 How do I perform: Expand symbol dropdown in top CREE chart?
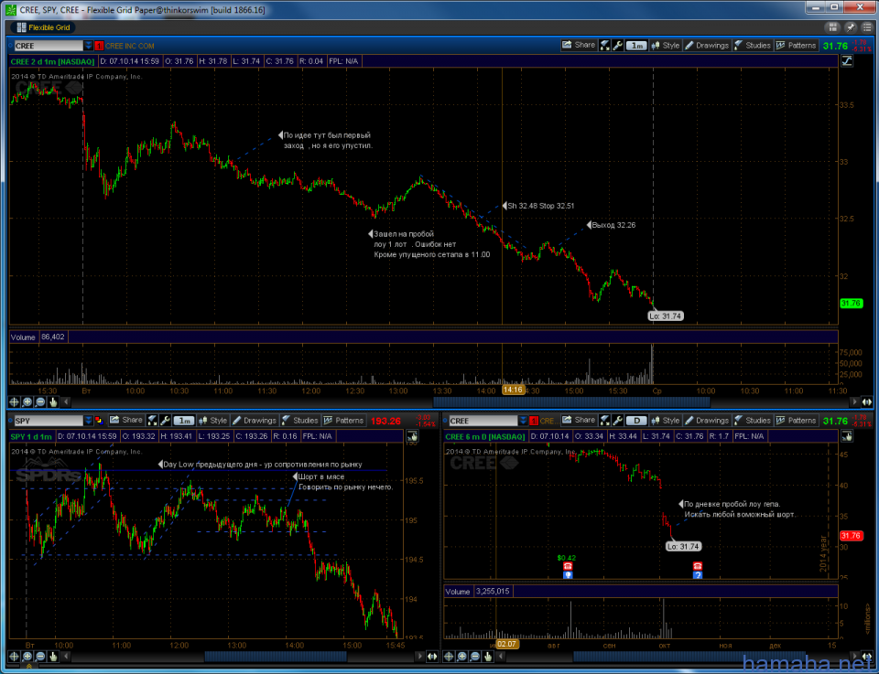point(89,46)
